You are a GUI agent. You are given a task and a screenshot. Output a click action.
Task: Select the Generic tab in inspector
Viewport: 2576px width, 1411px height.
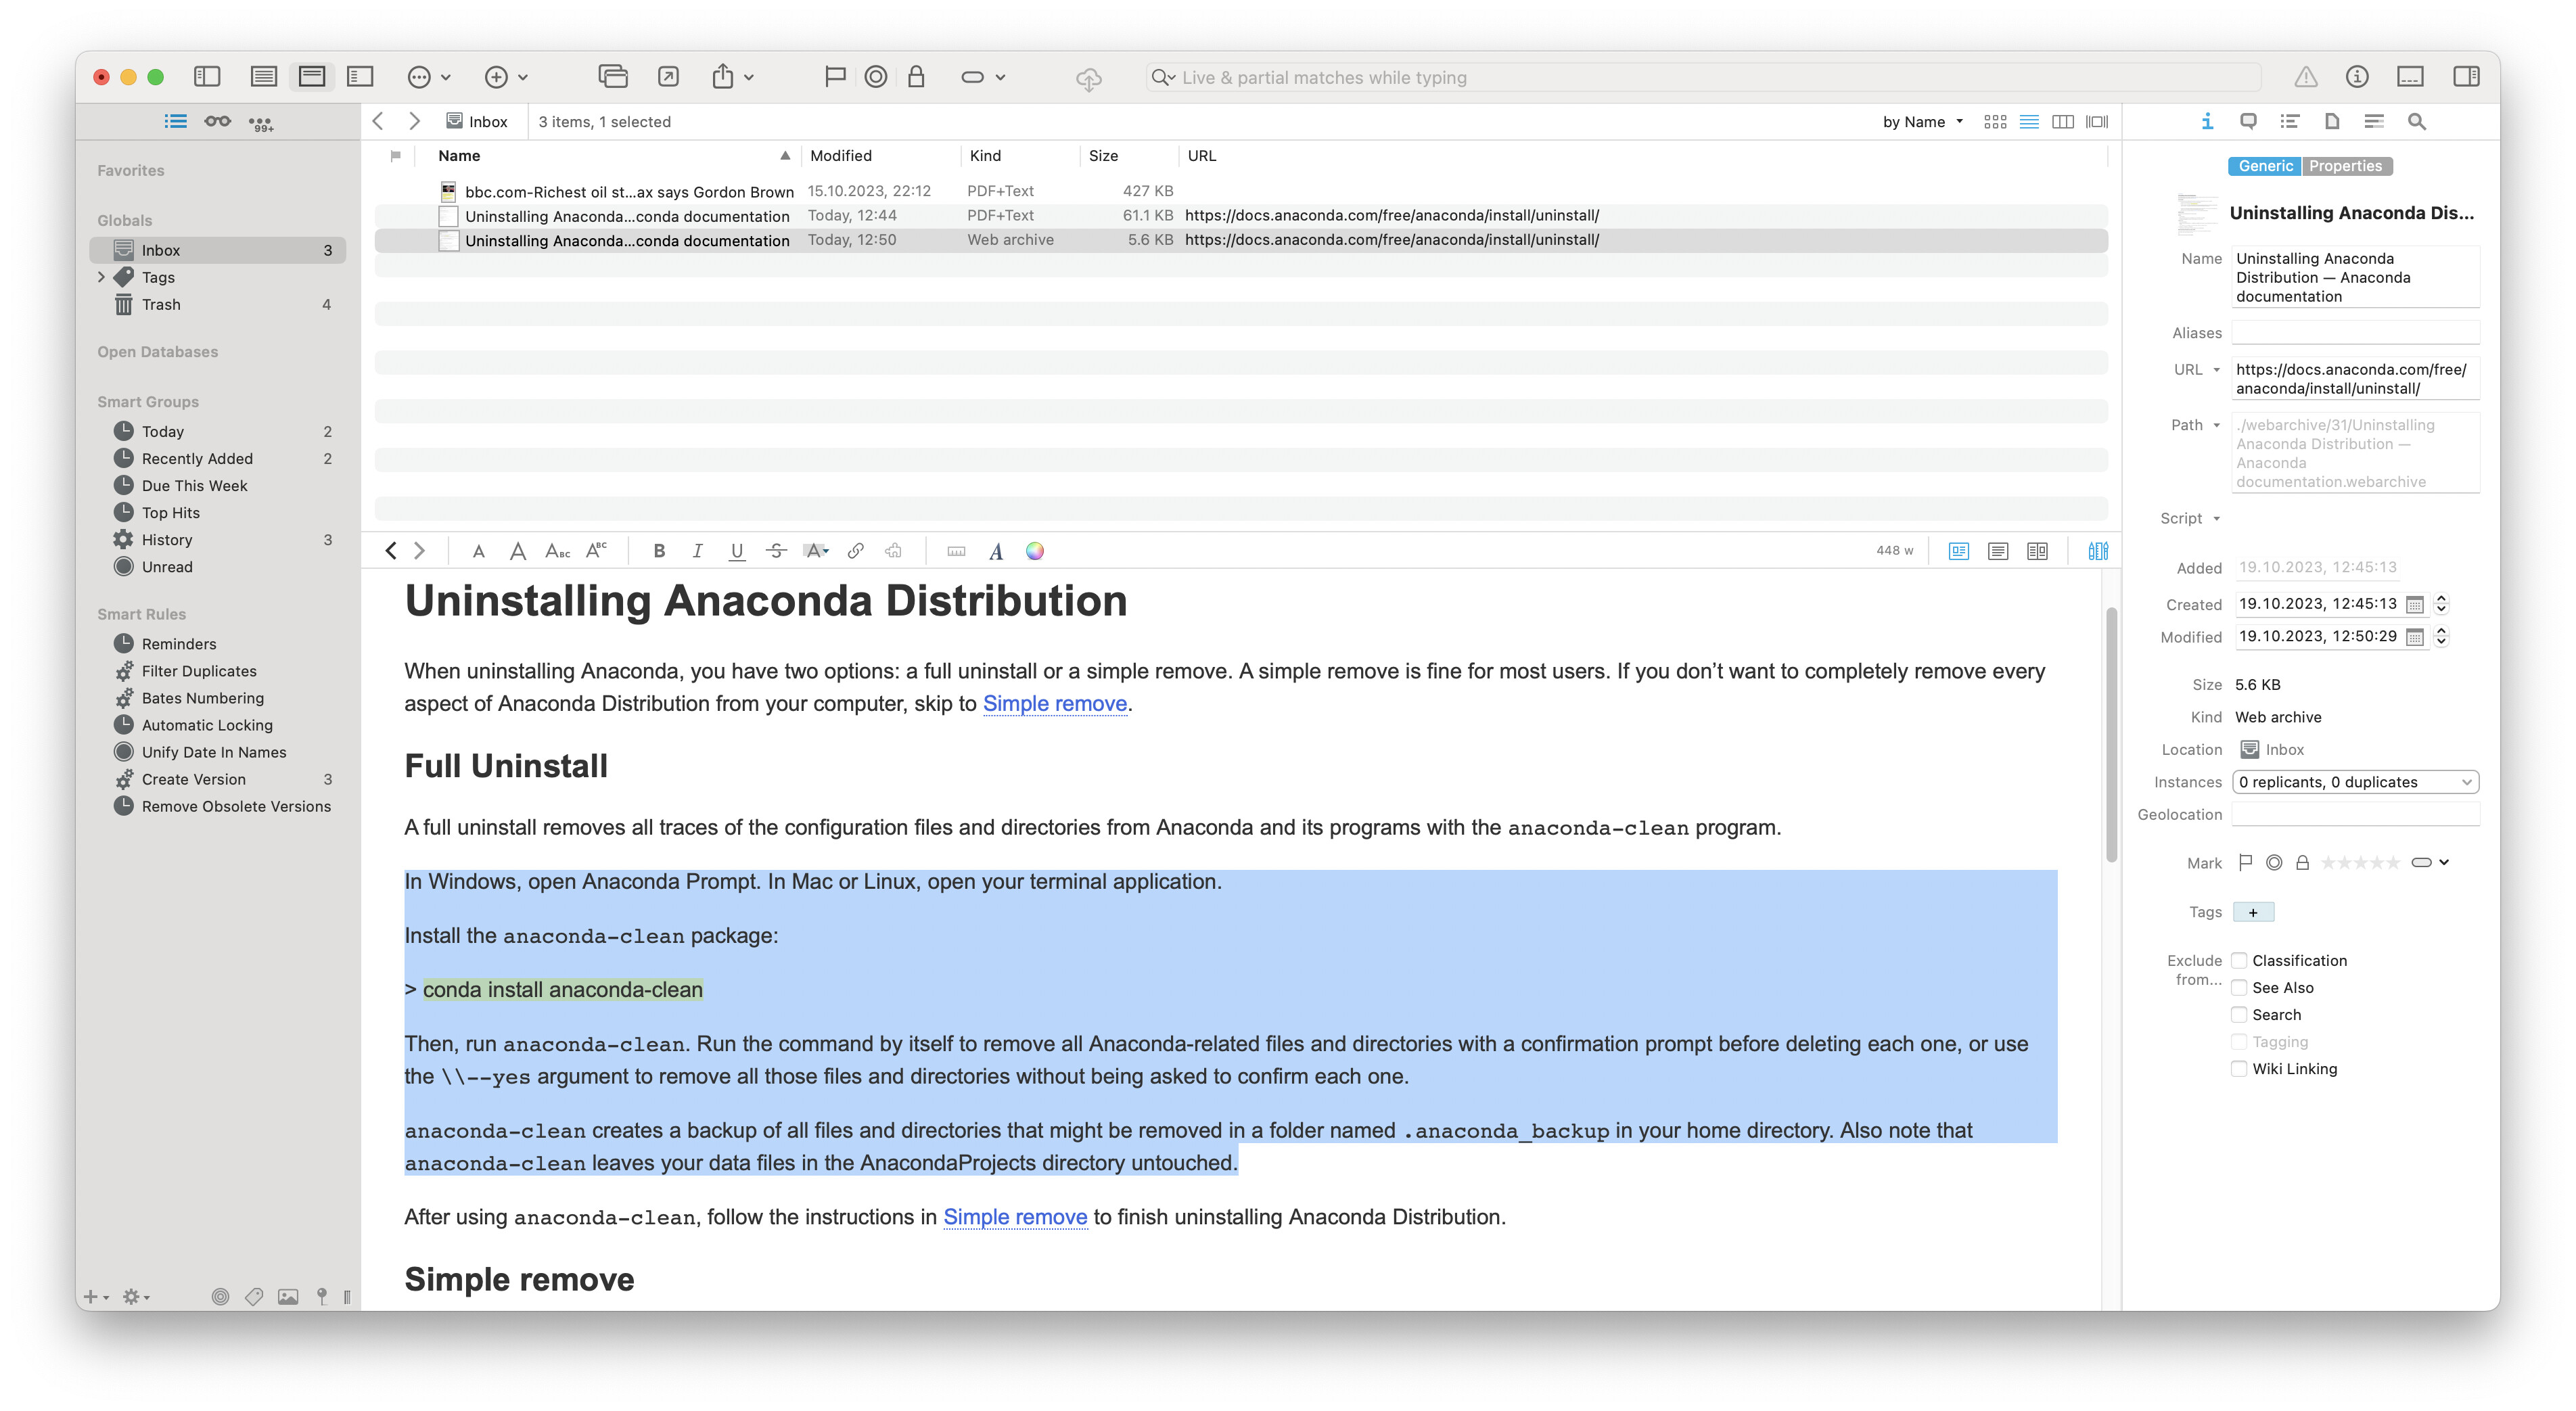point(2265,166)
